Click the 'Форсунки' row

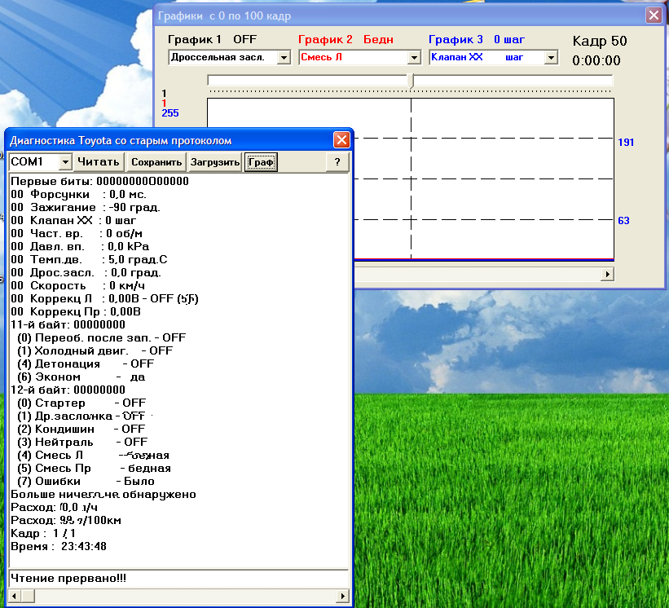click(x=78, y=195)
